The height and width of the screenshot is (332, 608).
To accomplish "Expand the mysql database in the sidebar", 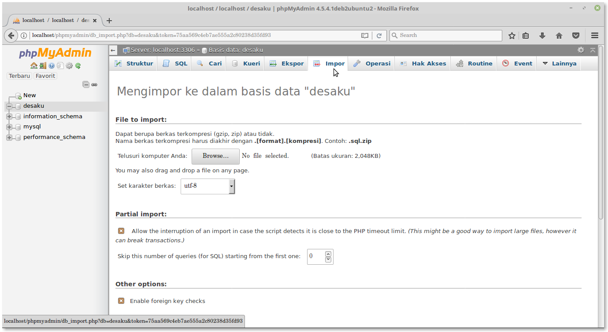I will point(10,126).
